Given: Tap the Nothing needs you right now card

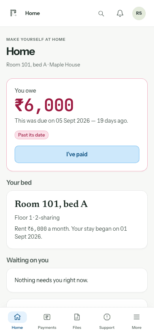Looking at the screenshot, I should tap(77, 280).
